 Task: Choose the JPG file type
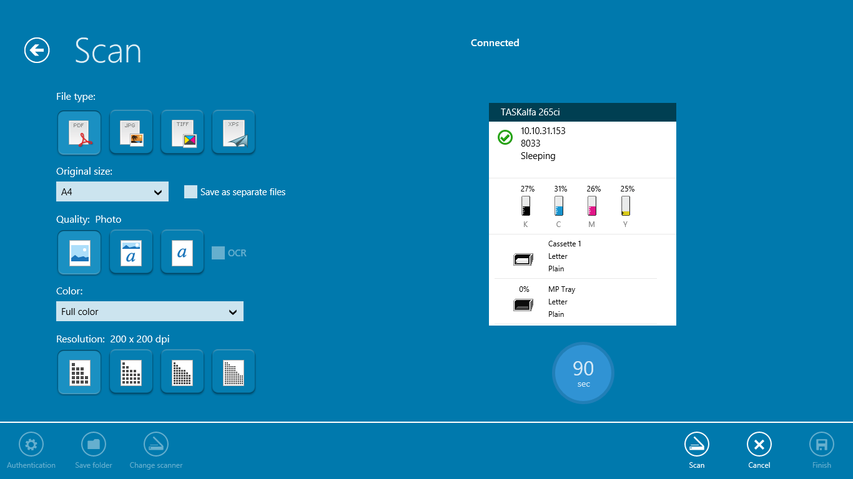pos(131,132)
